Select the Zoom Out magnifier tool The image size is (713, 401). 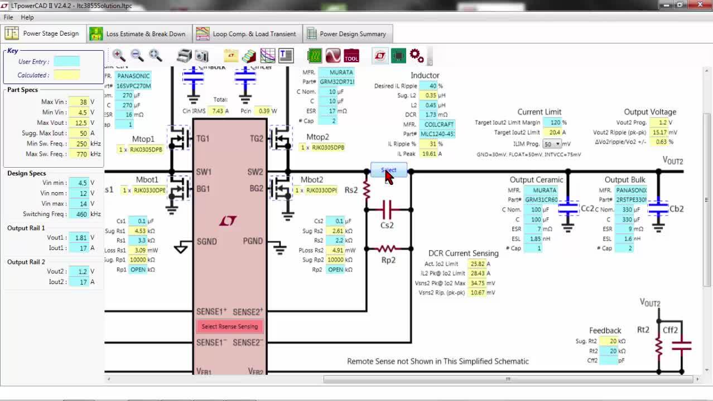pos(137,55)
